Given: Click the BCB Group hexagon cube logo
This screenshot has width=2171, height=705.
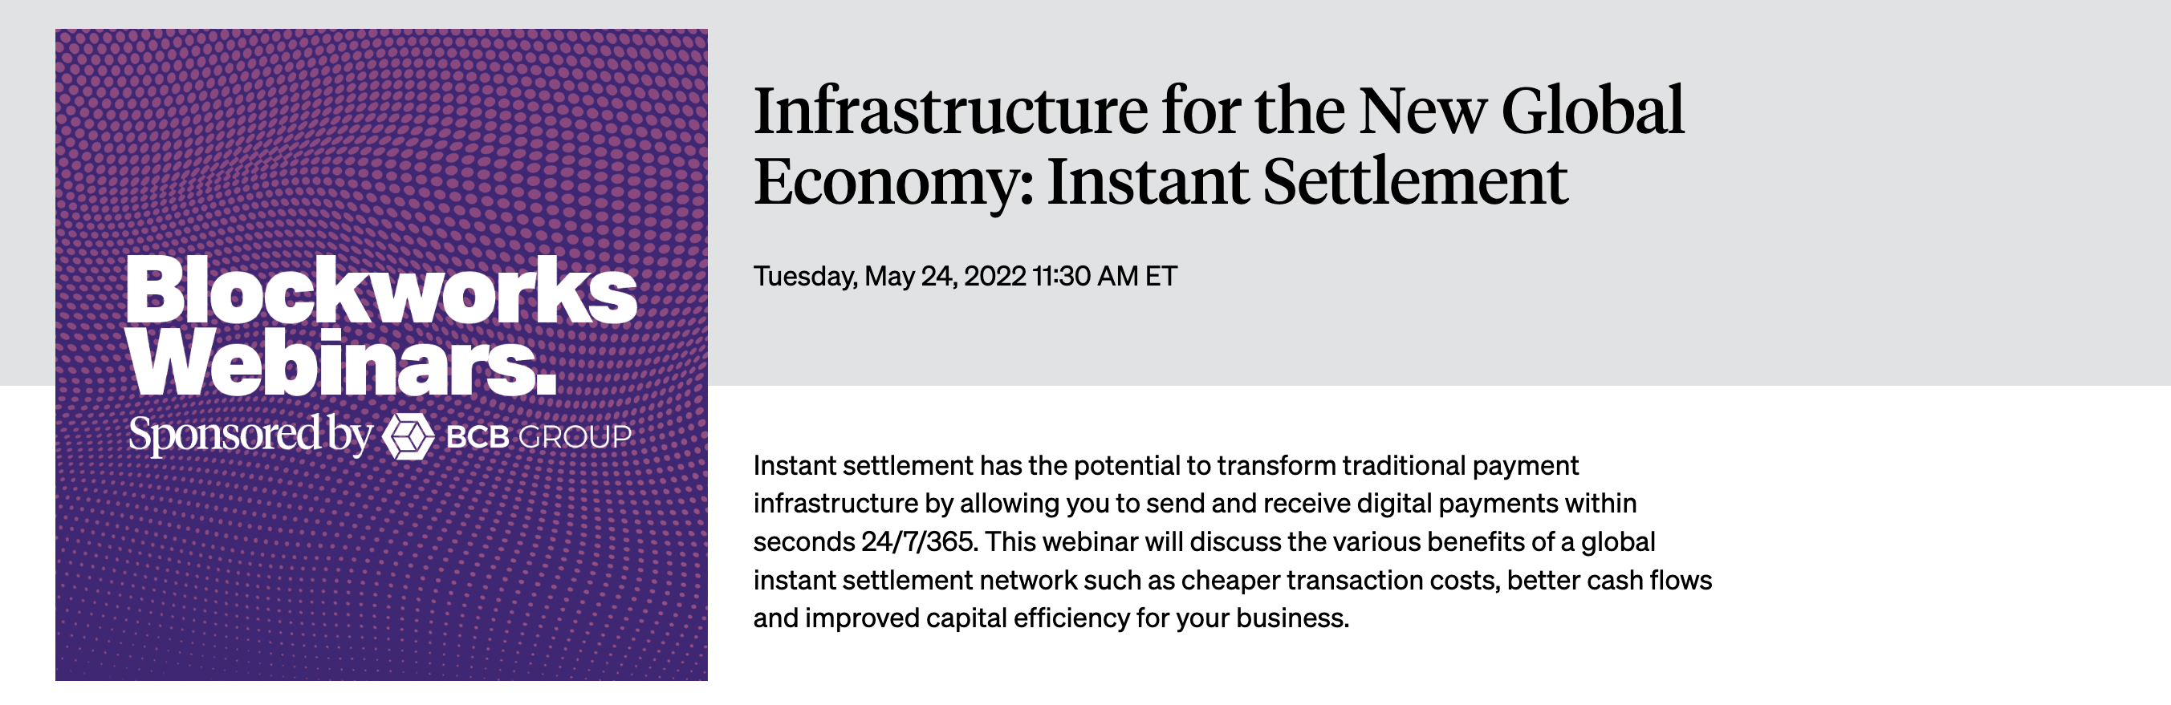Looking at the screenshot, I should click(409, 436).
